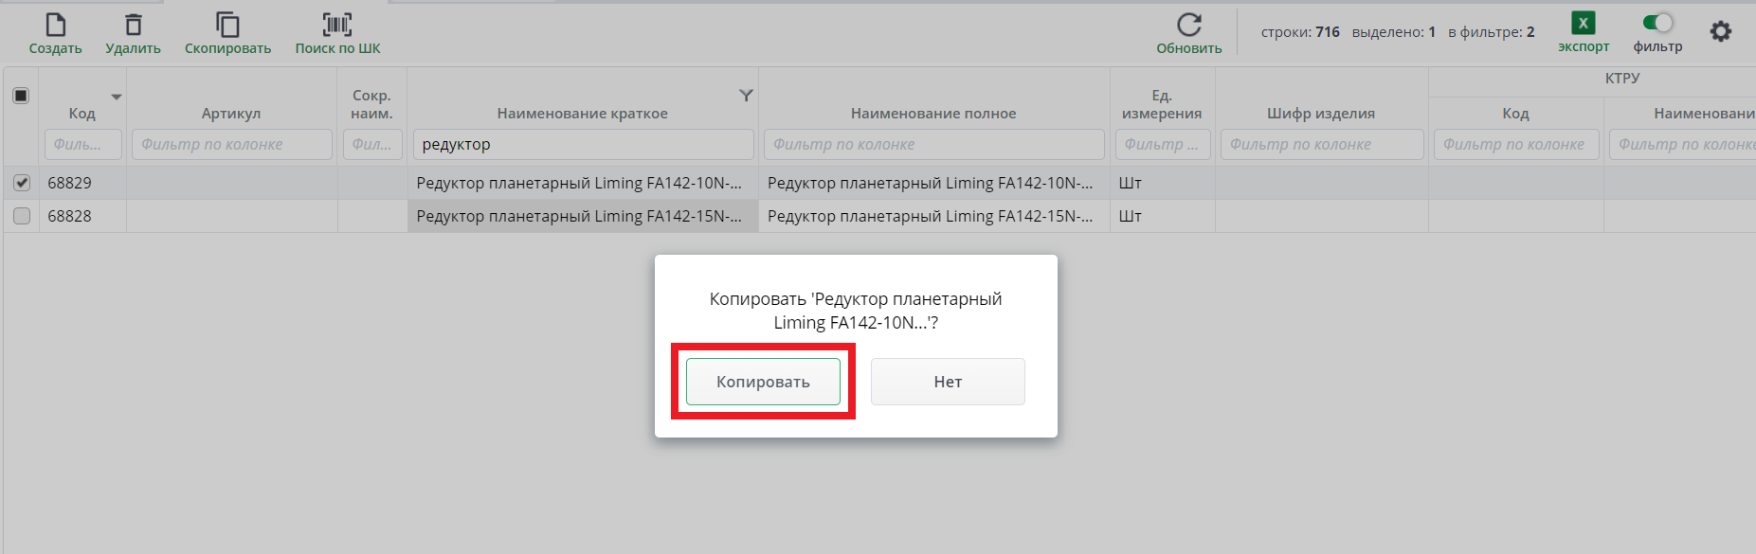
Task: Open settings gear icon
Action: click(x=1720, y=31)
